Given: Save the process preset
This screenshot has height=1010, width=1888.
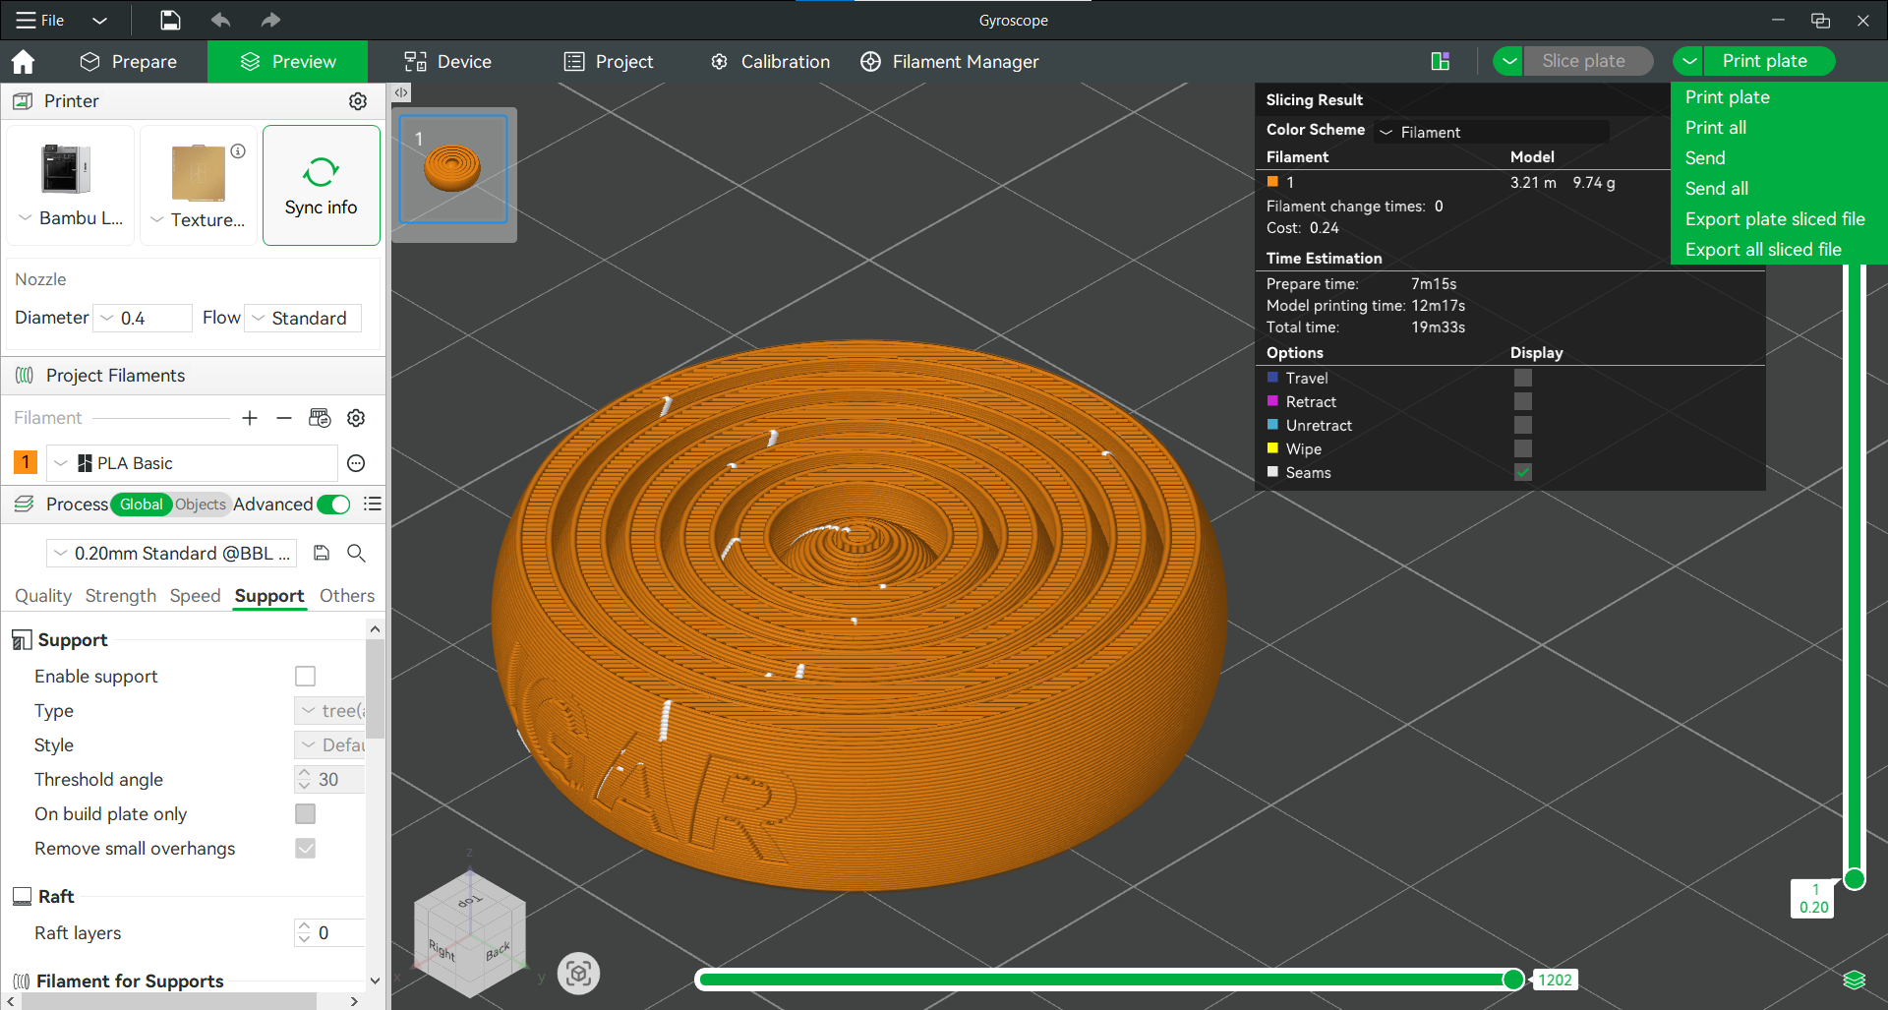Looking at the screenshot, I should pyautogui.click(x=322, y=553).
